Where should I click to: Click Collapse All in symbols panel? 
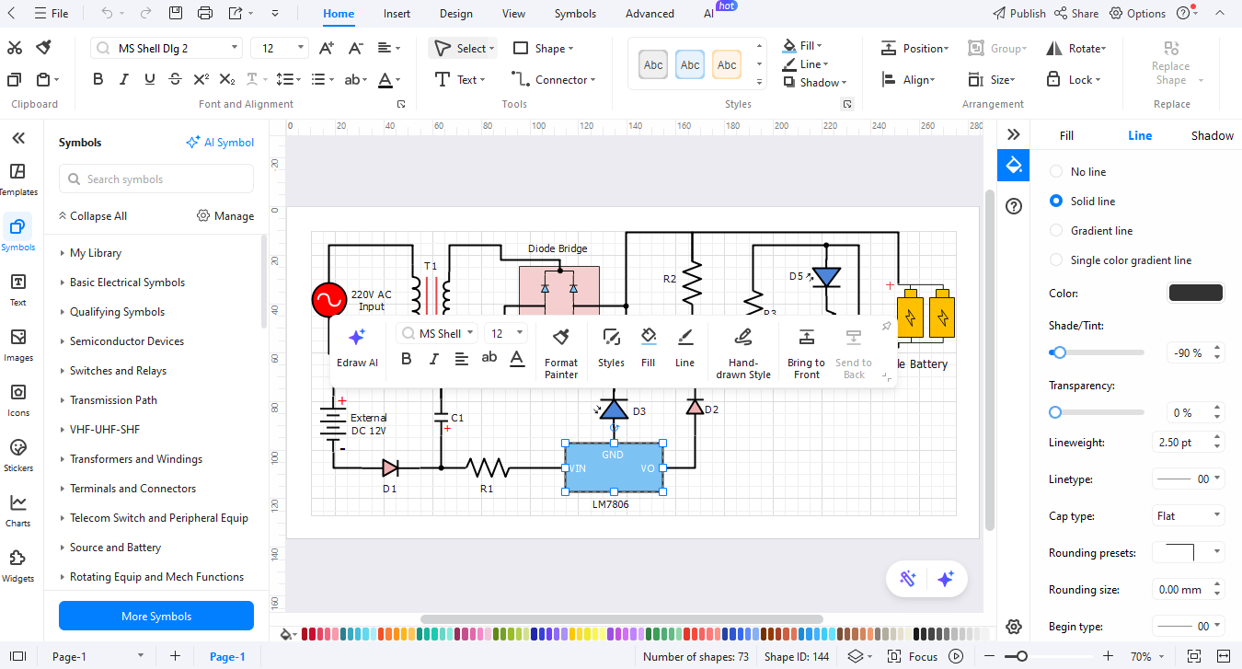[92, 216]
